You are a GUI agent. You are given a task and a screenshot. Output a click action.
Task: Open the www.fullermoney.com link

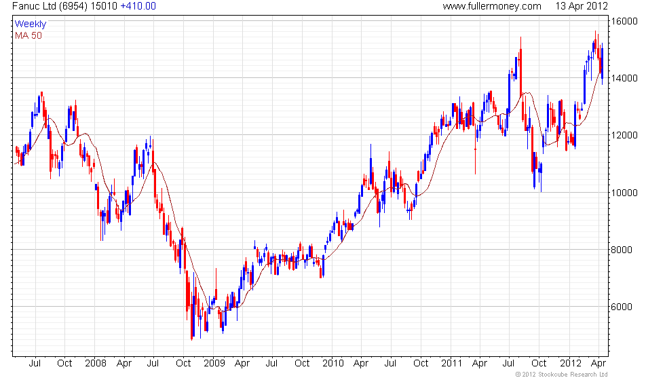[x=492, y=6]
